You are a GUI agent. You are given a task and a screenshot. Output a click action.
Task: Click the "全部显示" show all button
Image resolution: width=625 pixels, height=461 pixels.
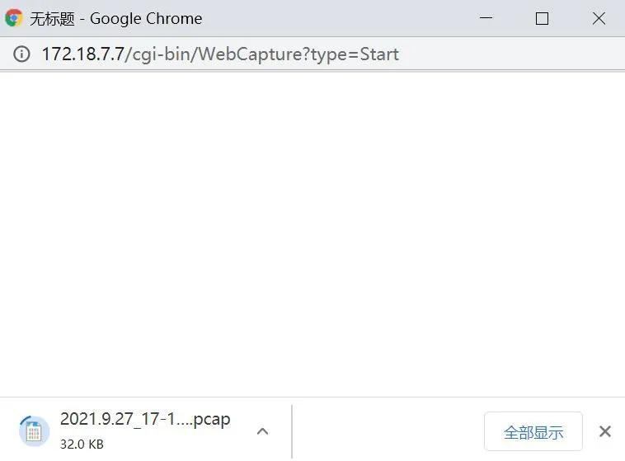pos(533,432)
